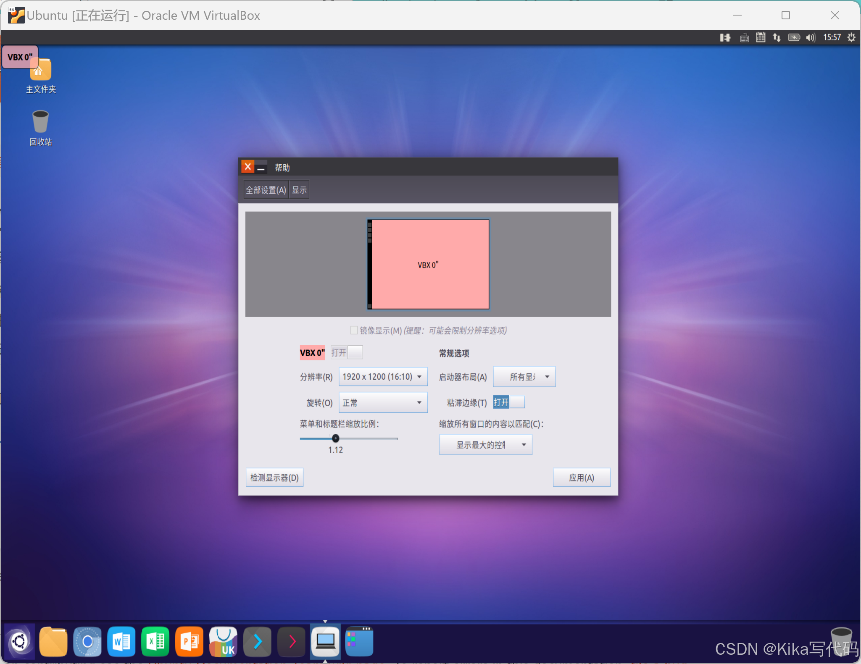Open the Ubuntu launcher start menu

pos(19,641)
